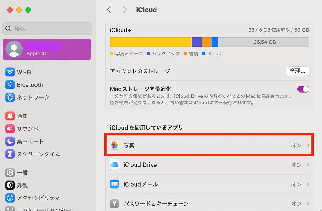Open the ネットワーク globe icon

[10, 97]
